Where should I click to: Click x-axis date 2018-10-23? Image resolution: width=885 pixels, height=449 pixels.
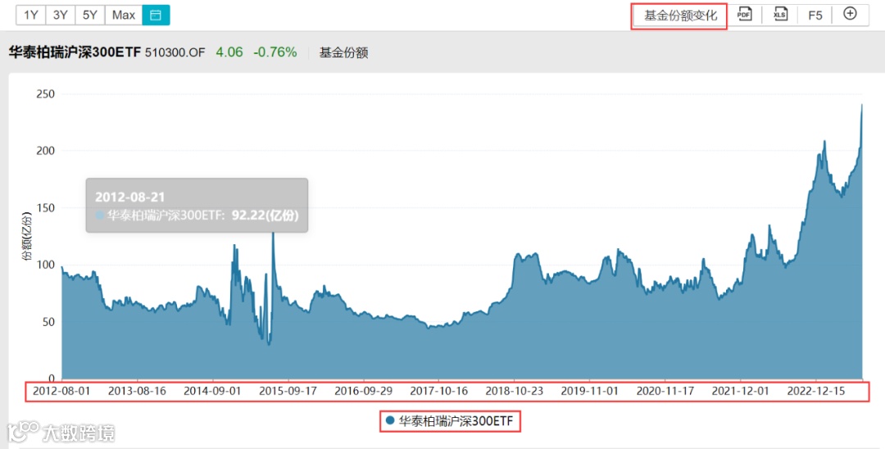click(x=514, y=391)
